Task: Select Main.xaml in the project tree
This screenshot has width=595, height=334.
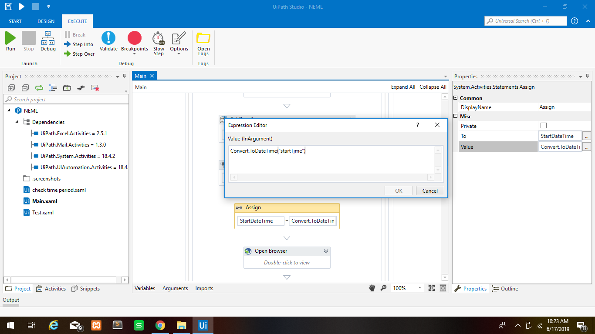Action: [x=44, y=201]
